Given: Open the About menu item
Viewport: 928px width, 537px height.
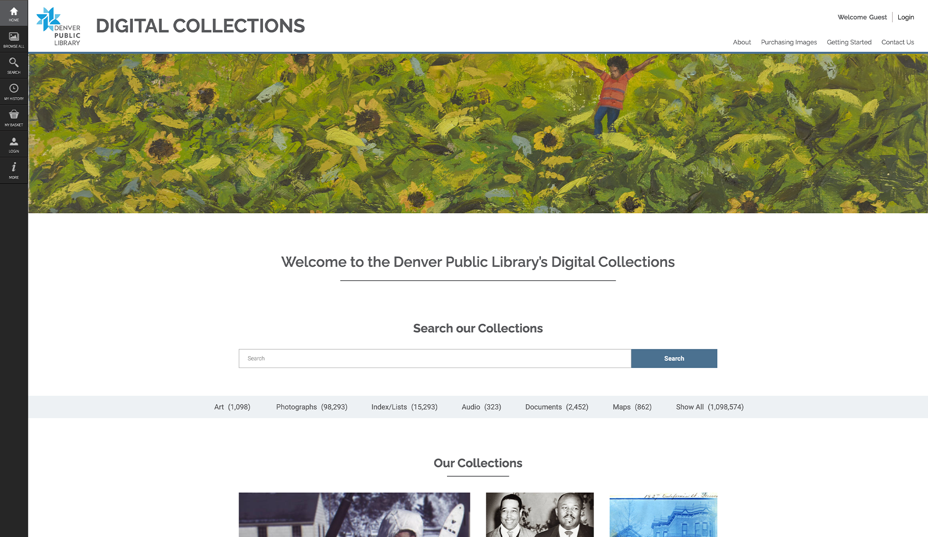Looking at the screenshot, I should (742, 42).
